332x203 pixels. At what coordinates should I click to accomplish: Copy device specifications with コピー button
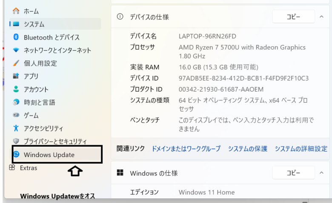pyautogui.click(x=293, y=17)
